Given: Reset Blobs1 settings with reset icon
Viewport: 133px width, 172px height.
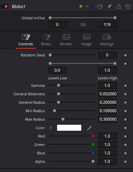Looking at the screenshot, I should [128, 6].
